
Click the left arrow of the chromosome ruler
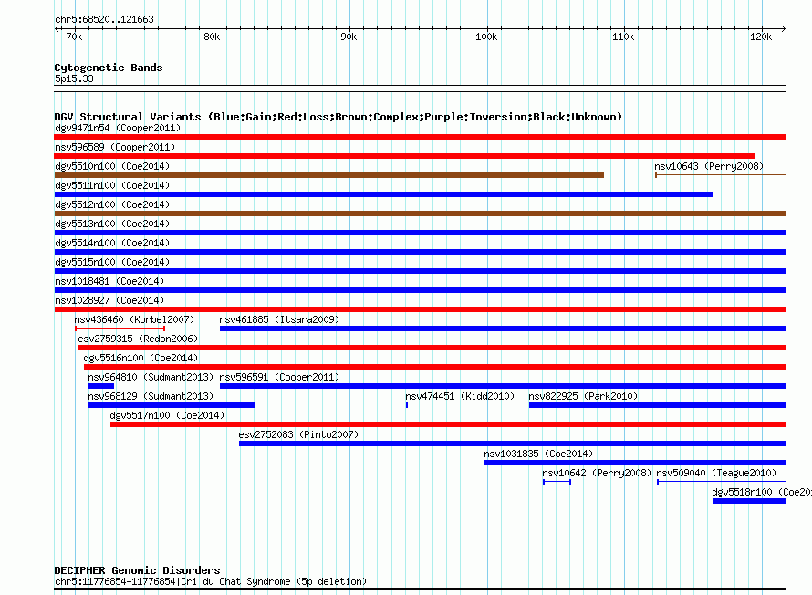(x=57, y=29)
